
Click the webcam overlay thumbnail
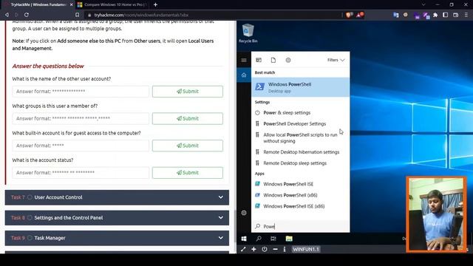pos(436,214)
